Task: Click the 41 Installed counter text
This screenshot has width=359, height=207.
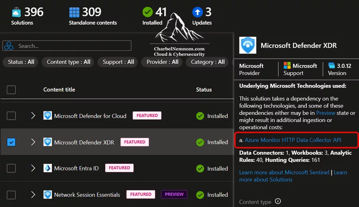Action: (x=161, y=12)
